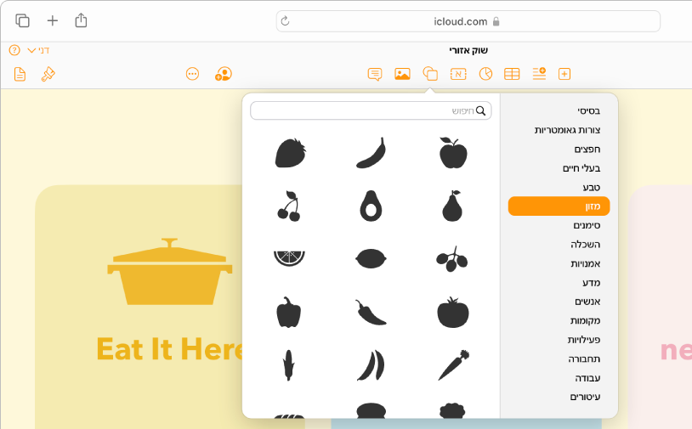Select the בעלי חיים category

pyautogui.click(x=581, y=168)
